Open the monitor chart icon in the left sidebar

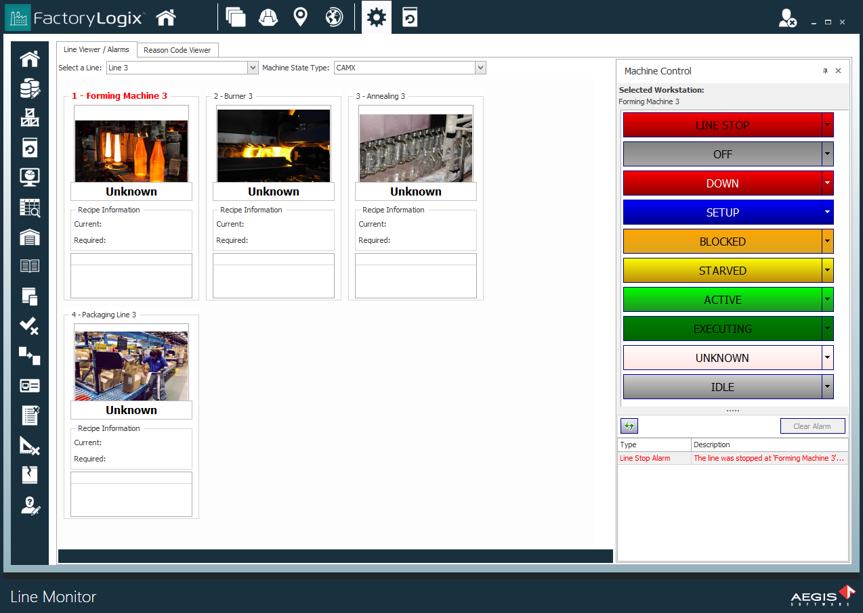click(x=29, y=177)
